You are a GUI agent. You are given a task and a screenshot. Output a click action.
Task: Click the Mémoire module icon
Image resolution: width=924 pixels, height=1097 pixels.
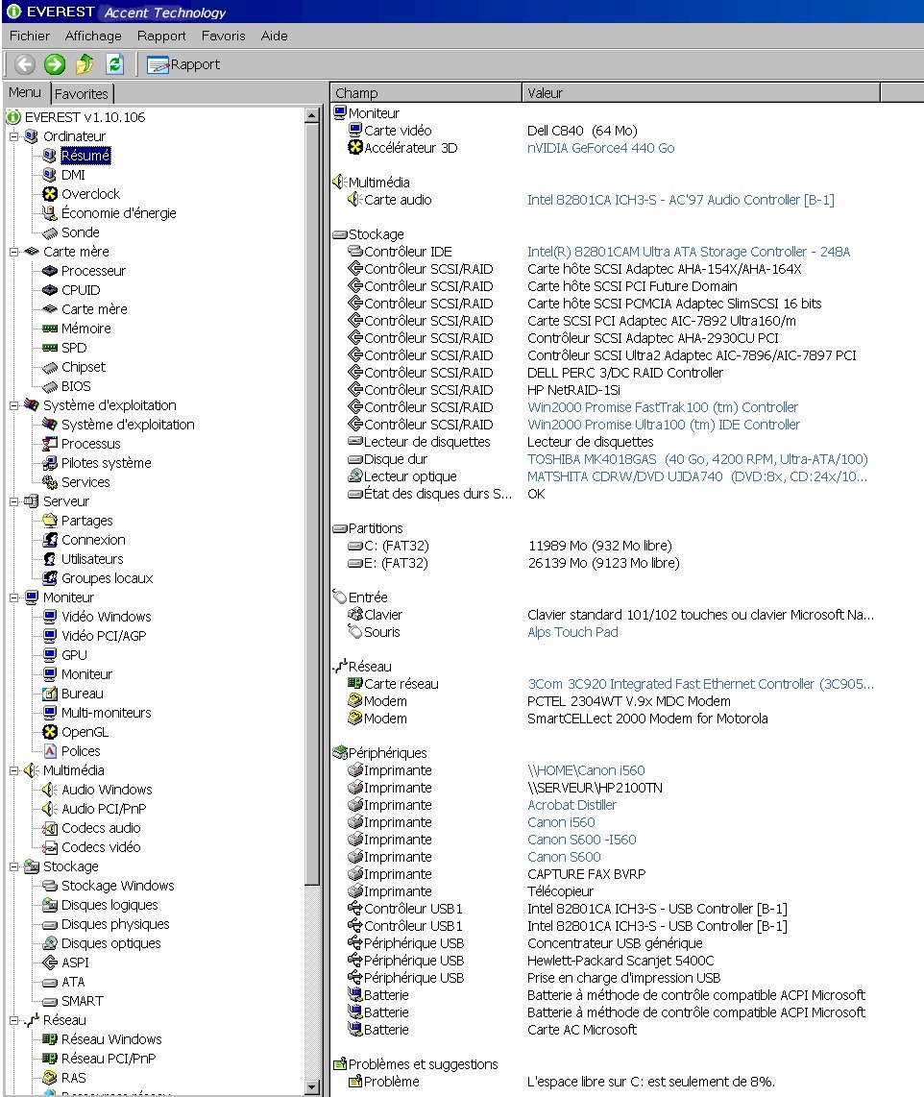click(x=50, y=329)
